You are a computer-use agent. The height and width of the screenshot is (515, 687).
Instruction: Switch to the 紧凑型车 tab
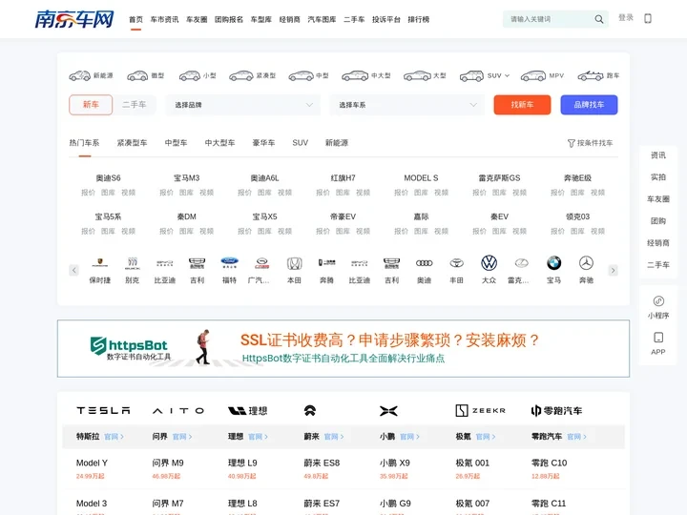[x=132, y=143]
